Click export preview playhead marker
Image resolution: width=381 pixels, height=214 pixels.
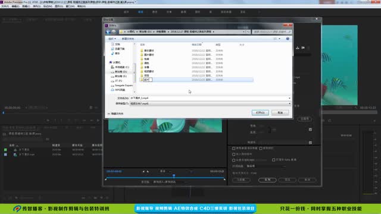174,176
